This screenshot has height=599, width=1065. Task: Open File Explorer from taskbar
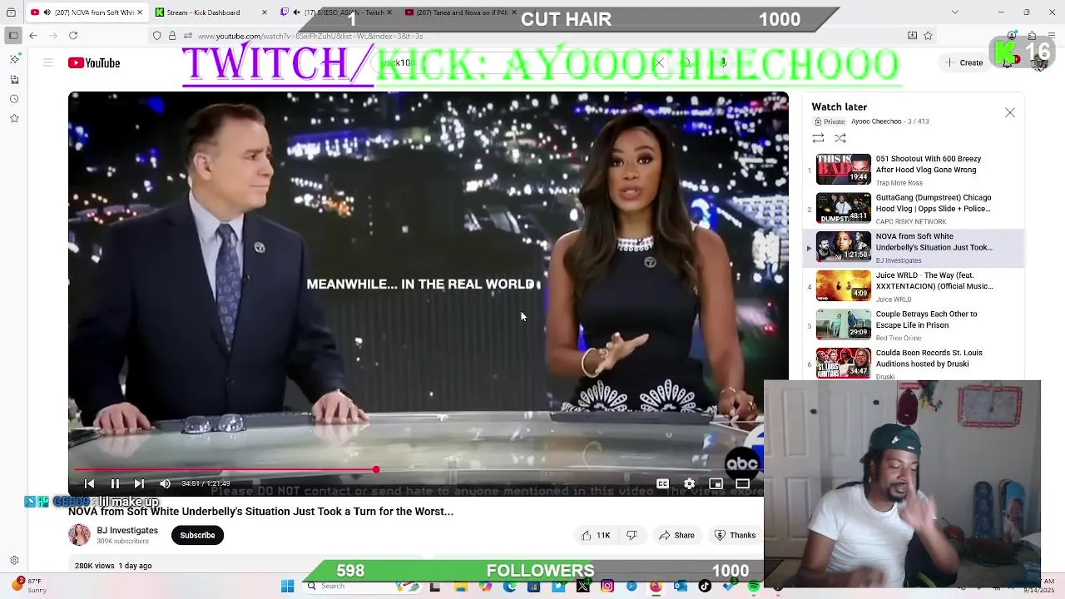coord(460,587)
